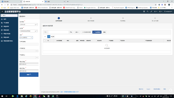Image resolution: width=174 pixels, height=98 pixels.
Task: Click the row actions menu header icon
Action: 48,41
